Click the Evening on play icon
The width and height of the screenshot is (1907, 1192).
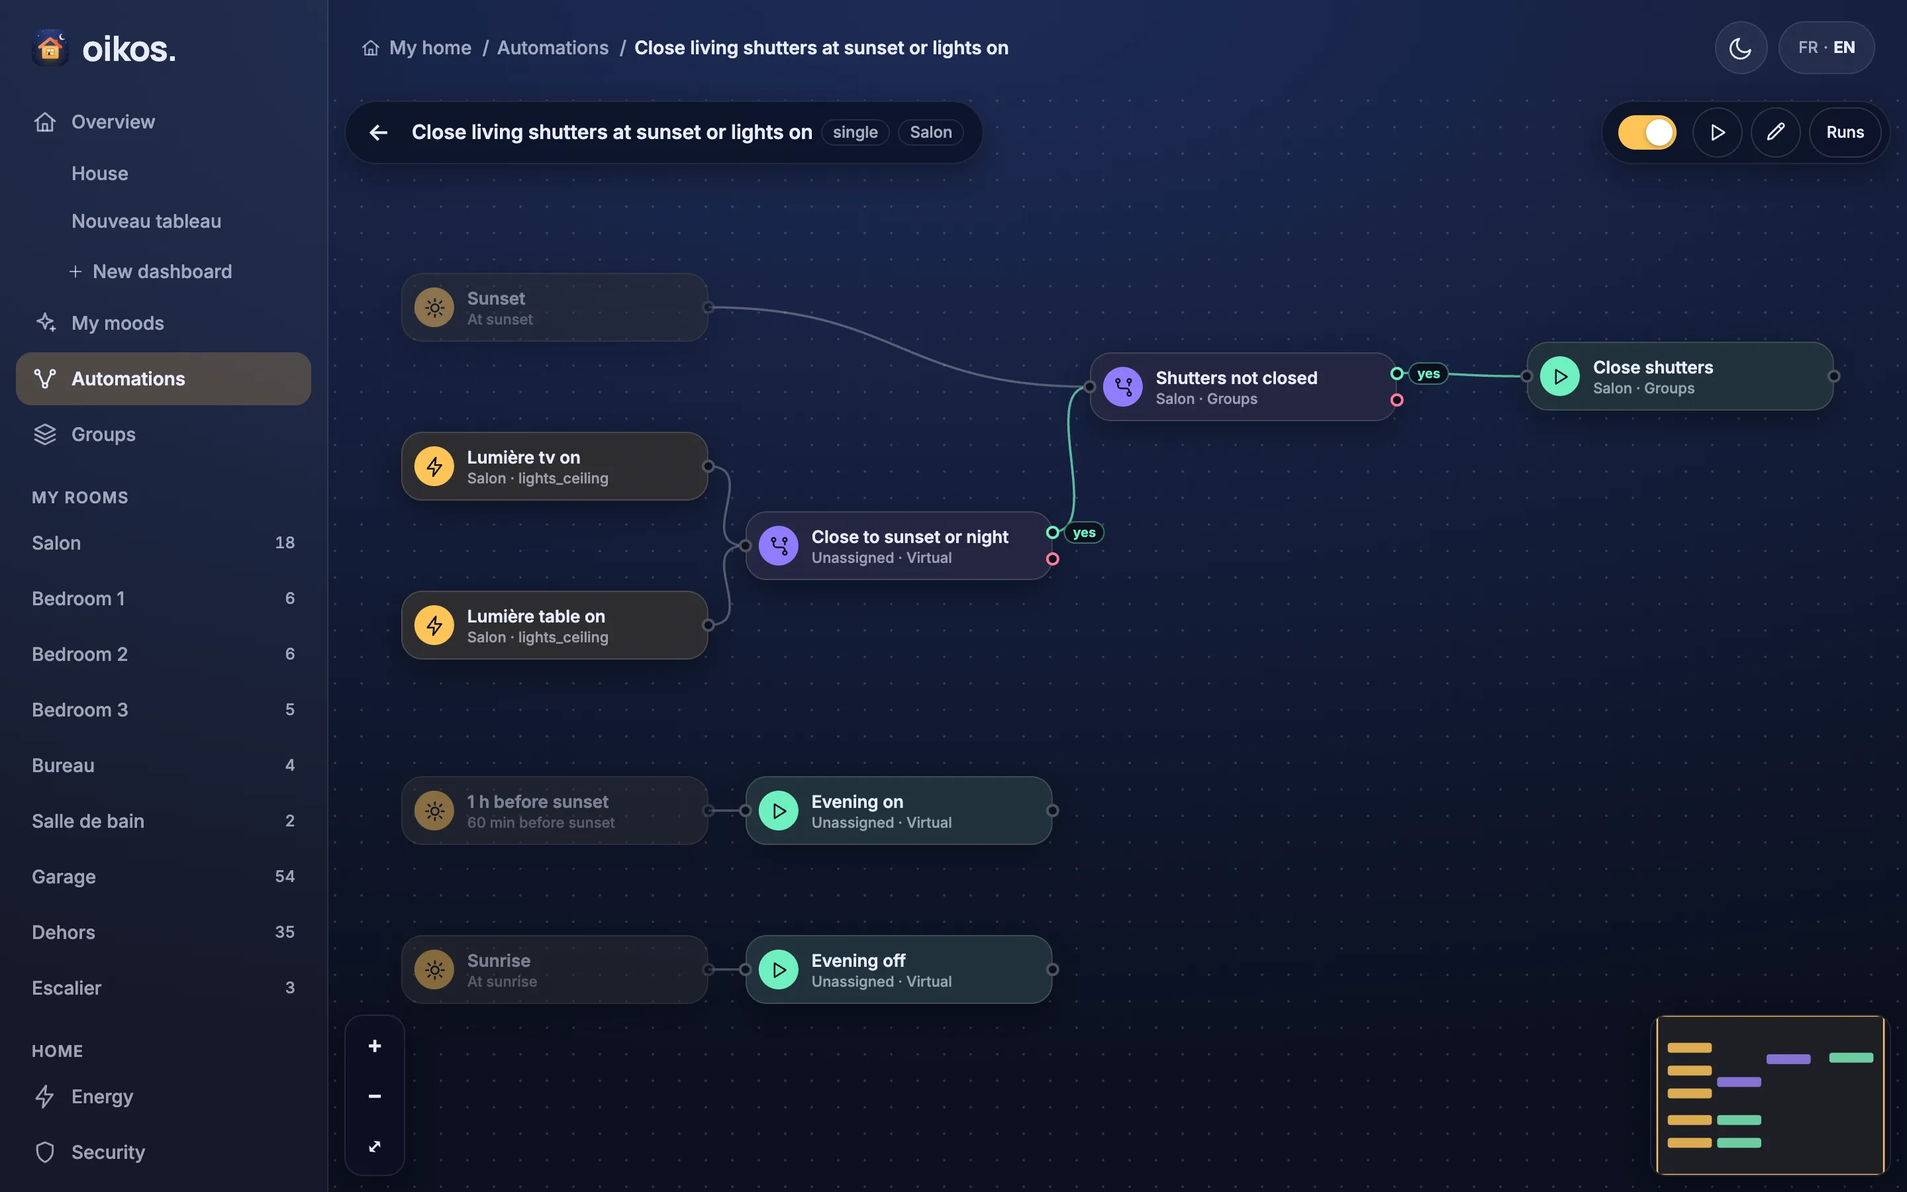[779, 811]
